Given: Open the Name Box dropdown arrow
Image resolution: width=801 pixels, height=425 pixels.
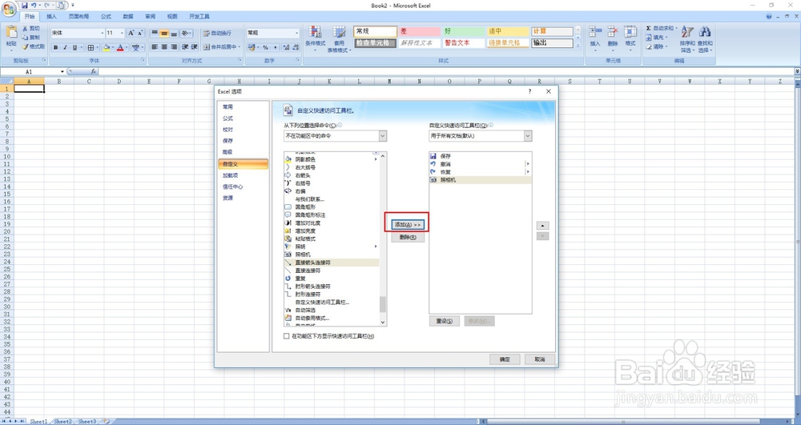Looking at the screenshot, I should 62,72.
